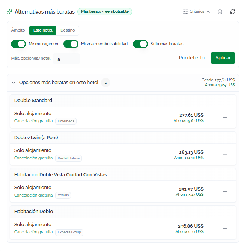Click Ahorra 0,37 US$ savings text
This screenshot has height=251, width=246.
click(x=189, y=232)
